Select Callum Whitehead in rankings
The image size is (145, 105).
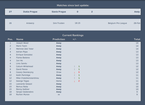(x=25, y=66)
